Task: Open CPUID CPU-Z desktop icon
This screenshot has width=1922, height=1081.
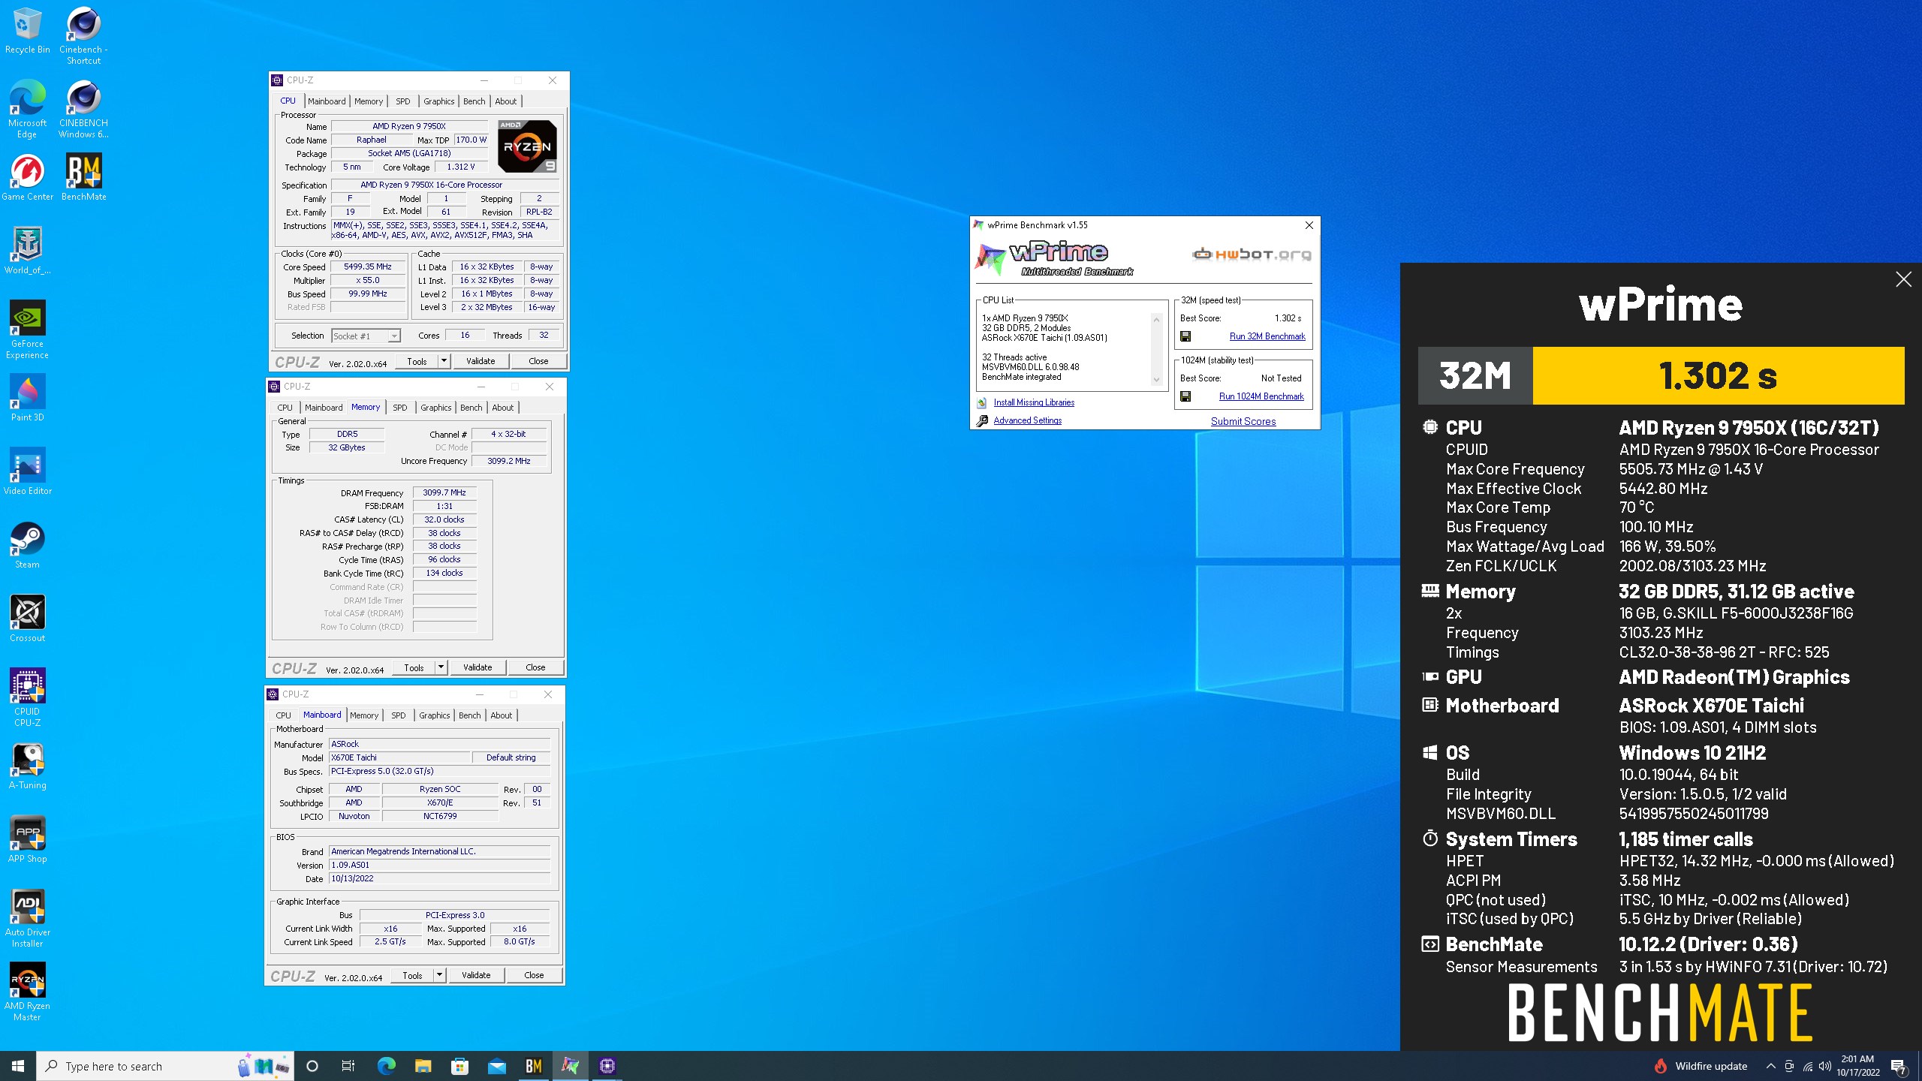Action: pos(27,697)
